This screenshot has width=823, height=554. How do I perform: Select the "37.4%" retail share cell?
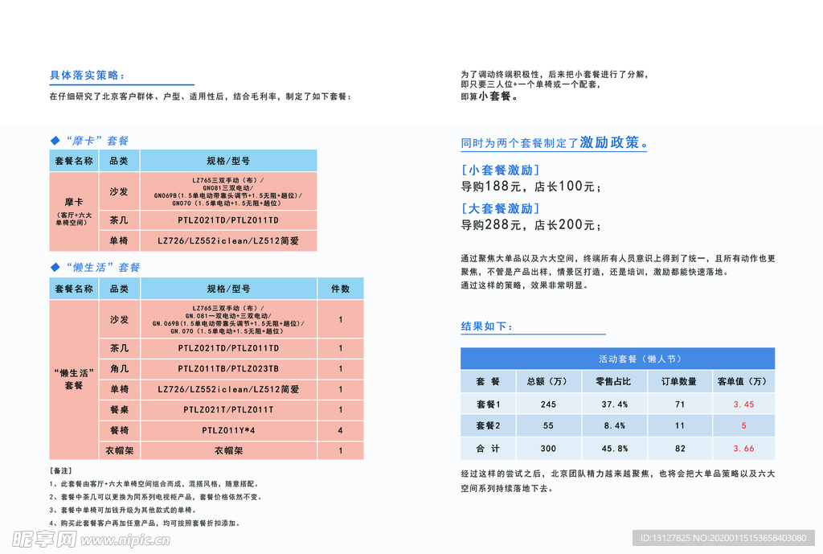pyautogui.click(x=615, y=404)
